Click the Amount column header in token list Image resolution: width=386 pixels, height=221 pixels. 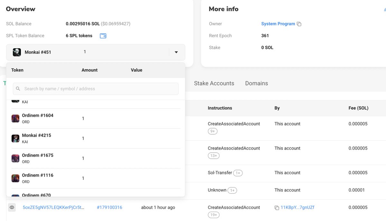coord(89,70)
